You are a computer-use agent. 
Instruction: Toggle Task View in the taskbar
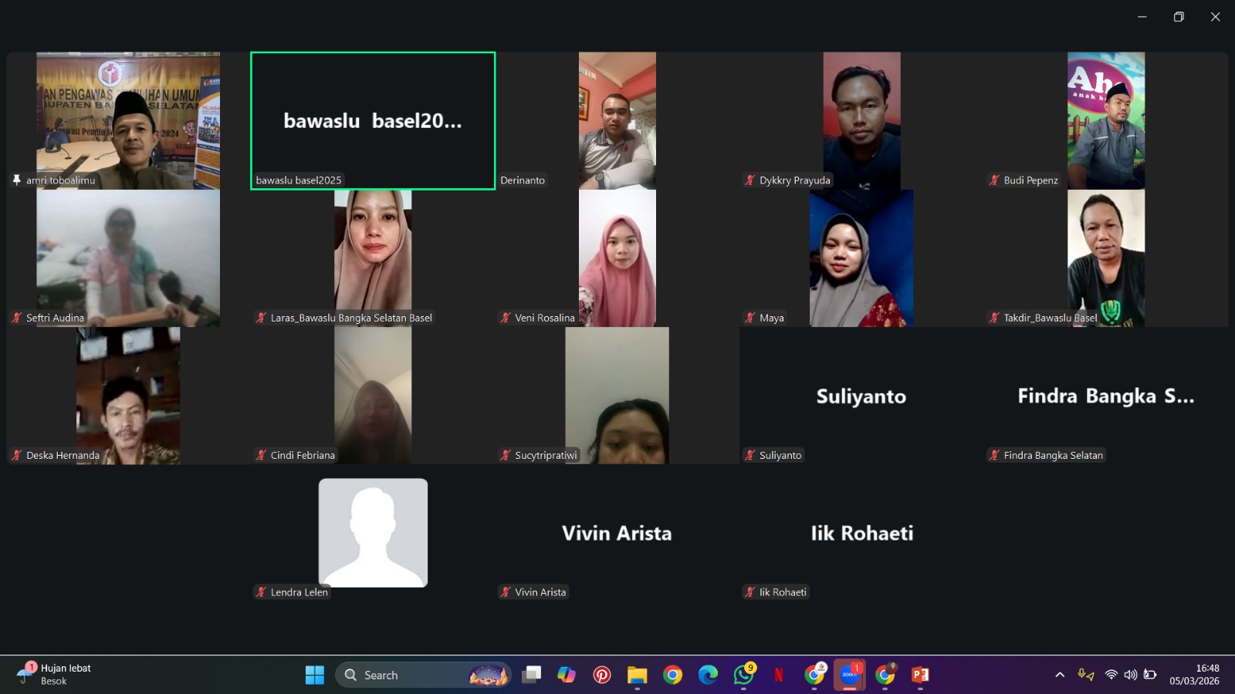point(531,675)
